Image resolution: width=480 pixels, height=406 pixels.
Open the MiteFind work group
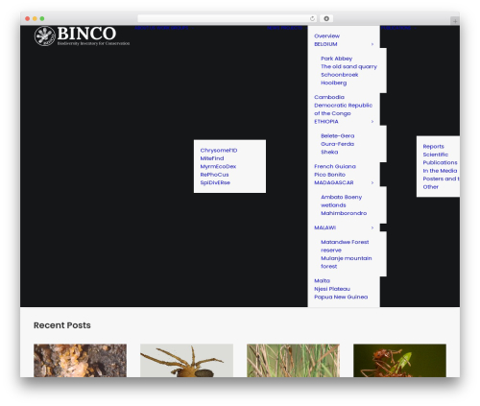click(x=212, y=158)
